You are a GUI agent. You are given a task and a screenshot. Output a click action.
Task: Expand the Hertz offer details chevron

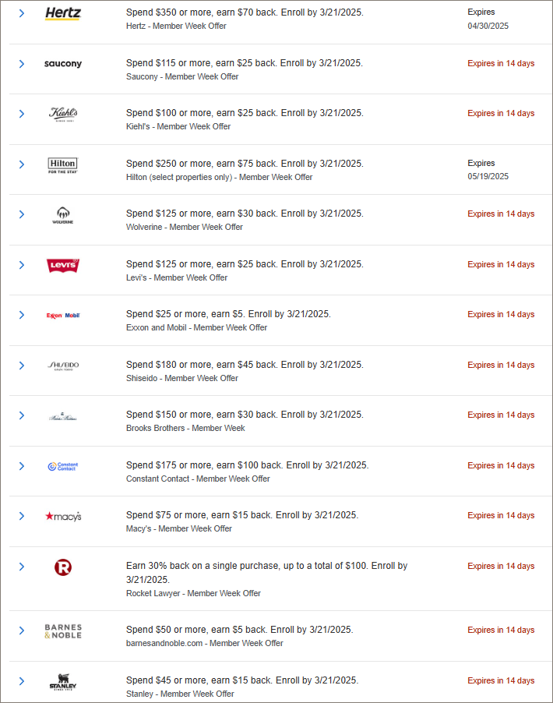click(x=22, y=13)
